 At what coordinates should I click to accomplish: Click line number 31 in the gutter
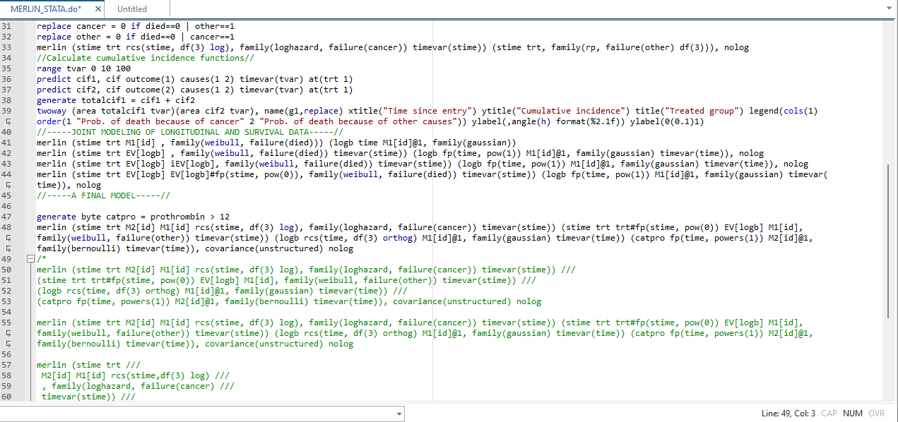click(7, 26)
